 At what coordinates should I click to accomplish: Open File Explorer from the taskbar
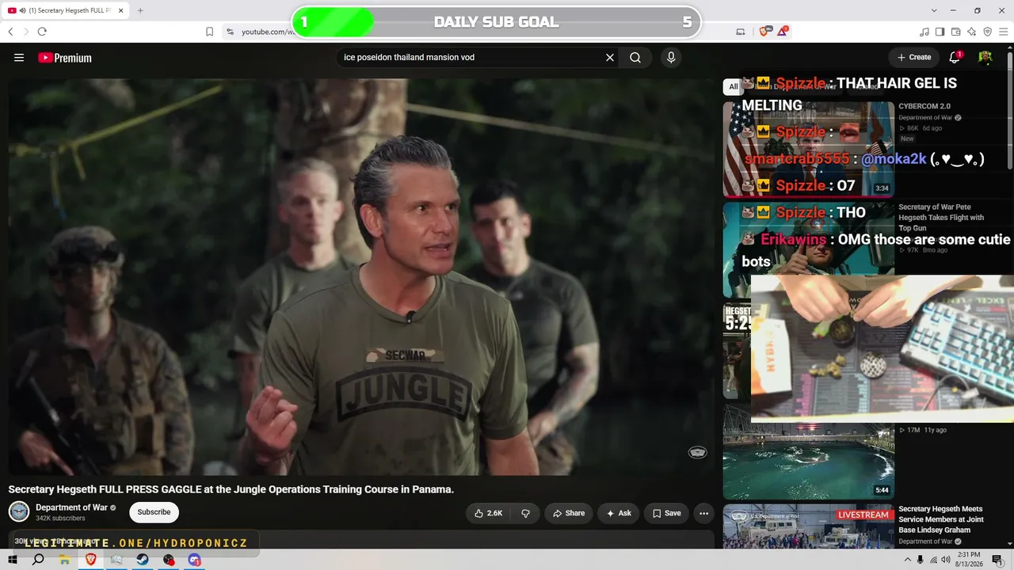click(64, 560)
